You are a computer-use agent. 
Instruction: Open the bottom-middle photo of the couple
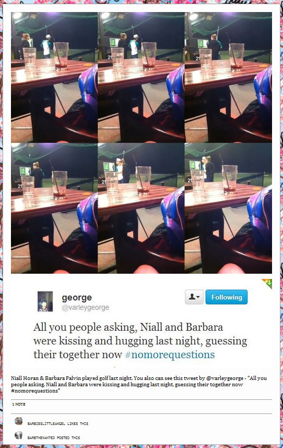coord(141,208)
